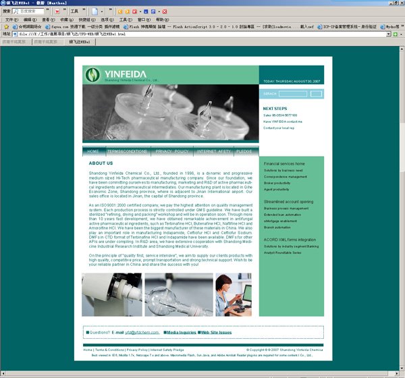Click the blue square icon before the refresh icon
This screenshot has height=378, width=405.
tap(146, 11)
